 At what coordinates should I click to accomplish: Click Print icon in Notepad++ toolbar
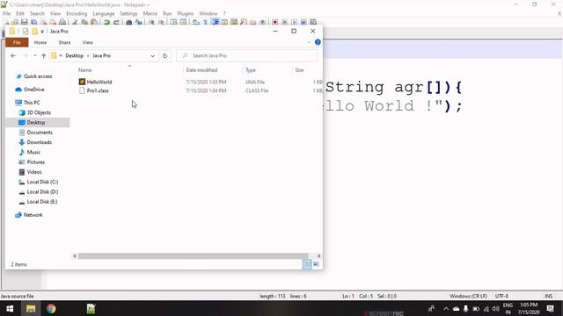click(62, 22)
